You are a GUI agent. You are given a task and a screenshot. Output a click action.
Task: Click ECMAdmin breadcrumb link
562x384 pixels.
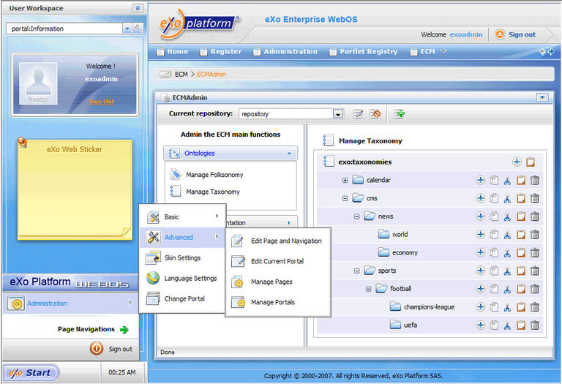(211, 74)
